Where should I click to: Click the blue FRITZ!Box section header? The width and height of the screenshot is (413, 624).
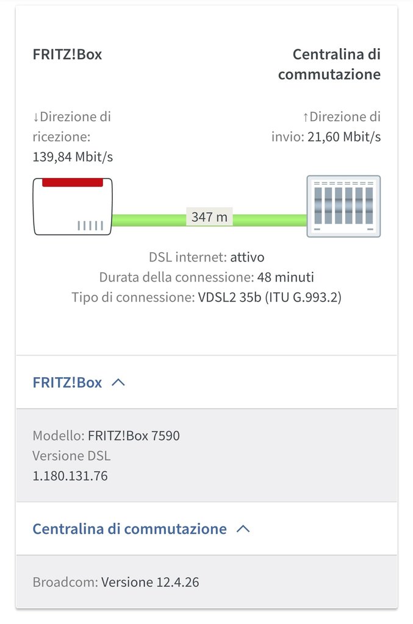67,383
